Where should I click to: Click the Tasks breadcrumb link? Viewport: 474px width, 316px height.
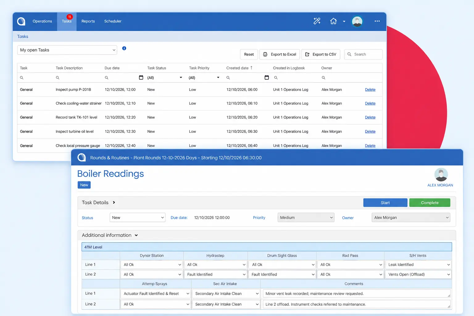click(x=23, y=36)
